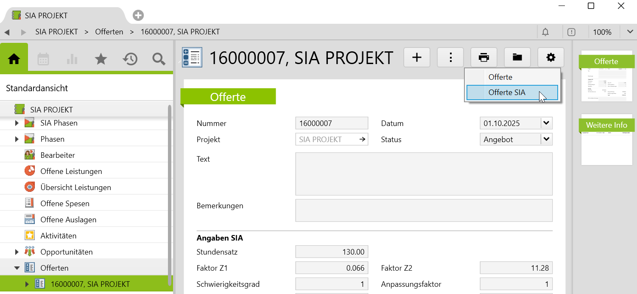
Task: Open the Weitere Info page thumbnail
Action: pyautogui.click(x=606, y=139)
